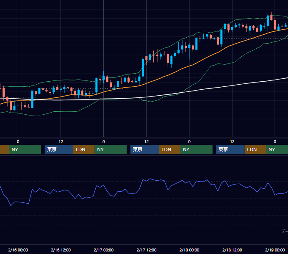288x254 pixels.
Task: Select the 2/17 00:00 date label
Action: [x=104, y=250]
